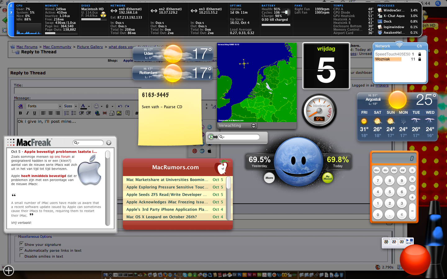The image size is (447, 279).
Task: Open MacFreak search magnifier dropdown
Action: 76,143
